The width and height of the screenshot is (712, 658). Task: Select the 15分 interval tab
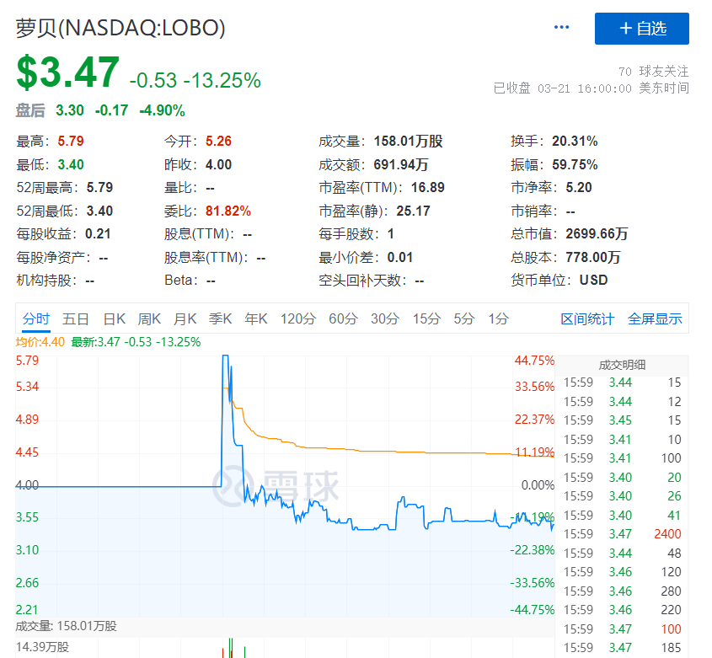tap(426, 319)
